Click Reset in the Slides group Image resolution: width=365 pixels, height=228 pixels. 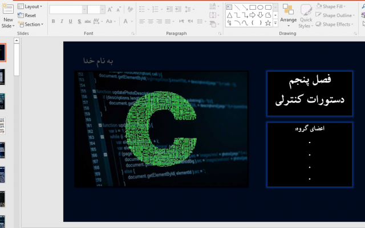[x=27, y=15]
